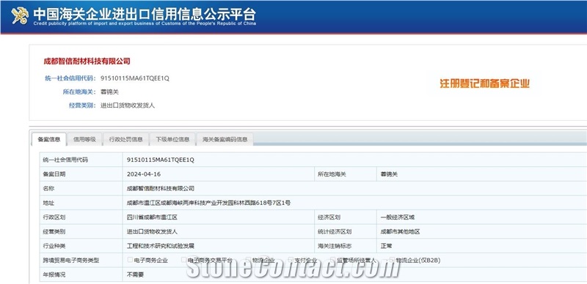Click the 跨境贸易电子商务类型 row label
This screenshot has height=284, width=587.
[71, 261]
